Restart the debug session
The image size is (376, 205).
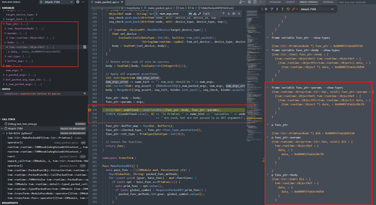point(288,9)
